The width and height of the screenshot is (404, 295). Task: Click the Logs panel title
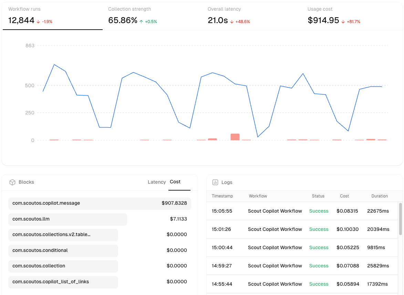click(227, 182)
